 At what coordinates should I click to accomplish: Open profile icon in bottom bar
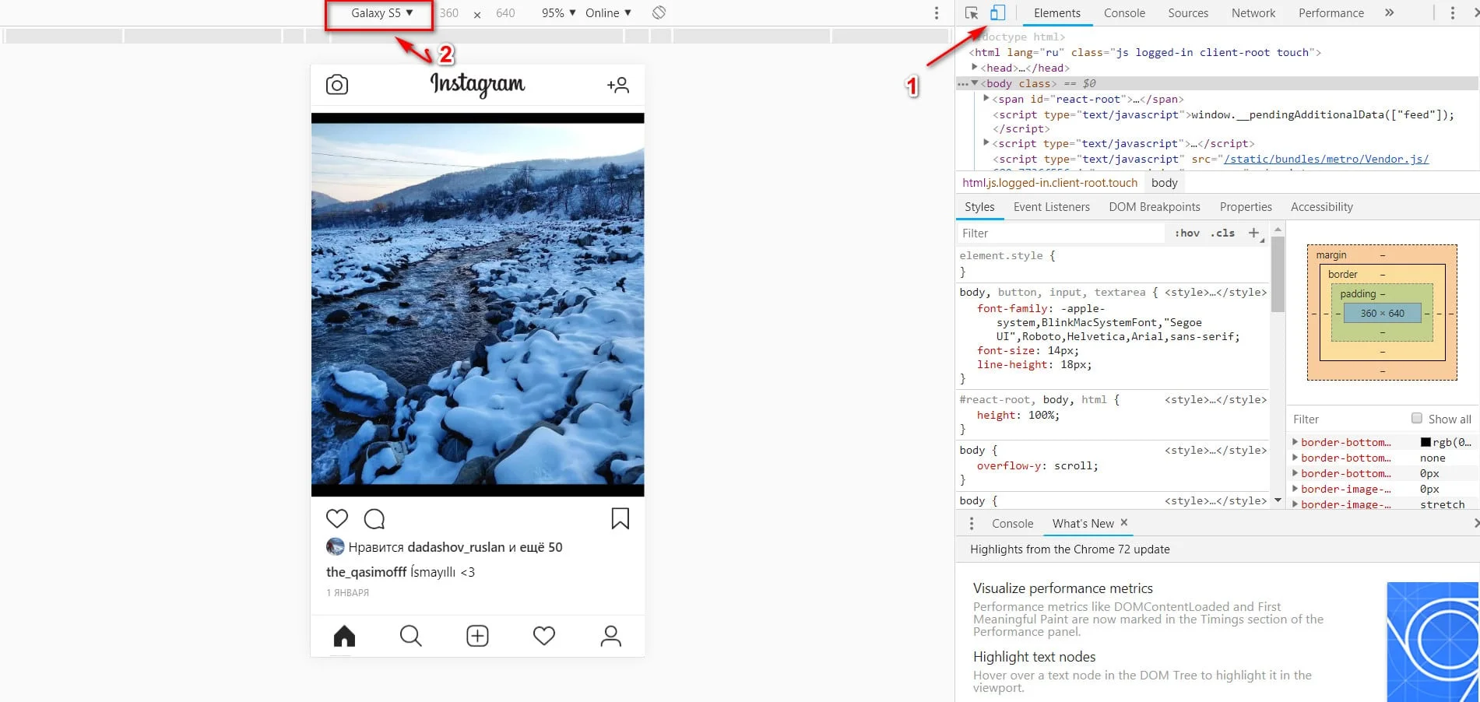tap(611, 636)
